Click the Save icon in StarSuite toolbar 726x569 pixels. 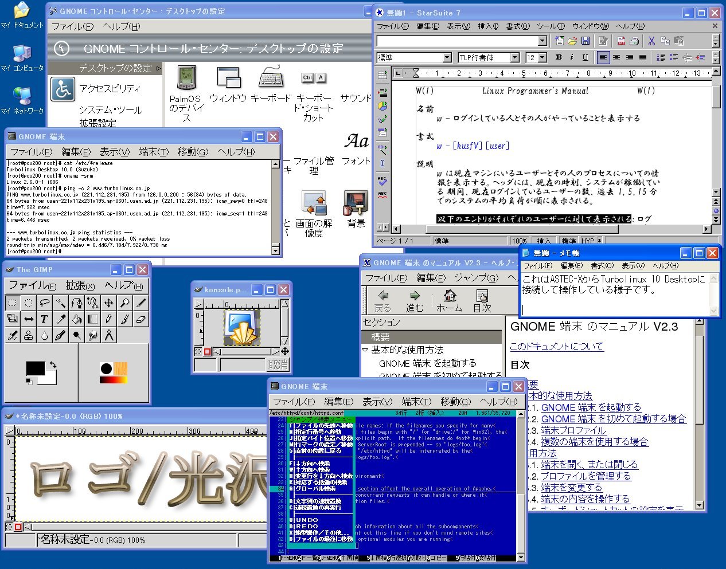coord(585,41)
